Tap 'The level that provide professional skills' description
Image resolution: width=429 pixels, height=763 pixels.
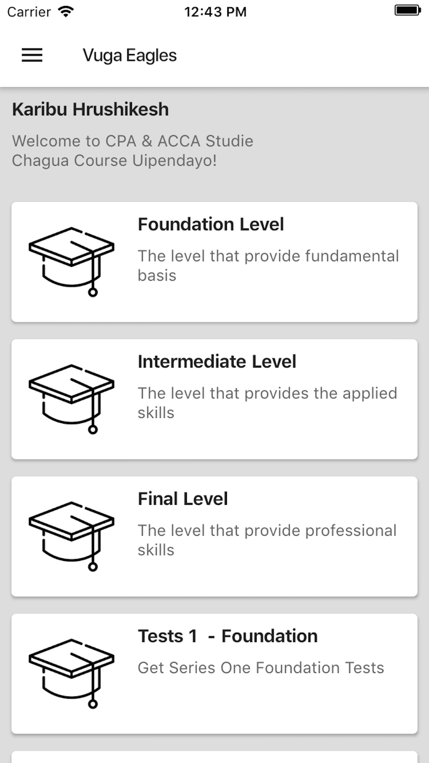(x=267, y=540)
